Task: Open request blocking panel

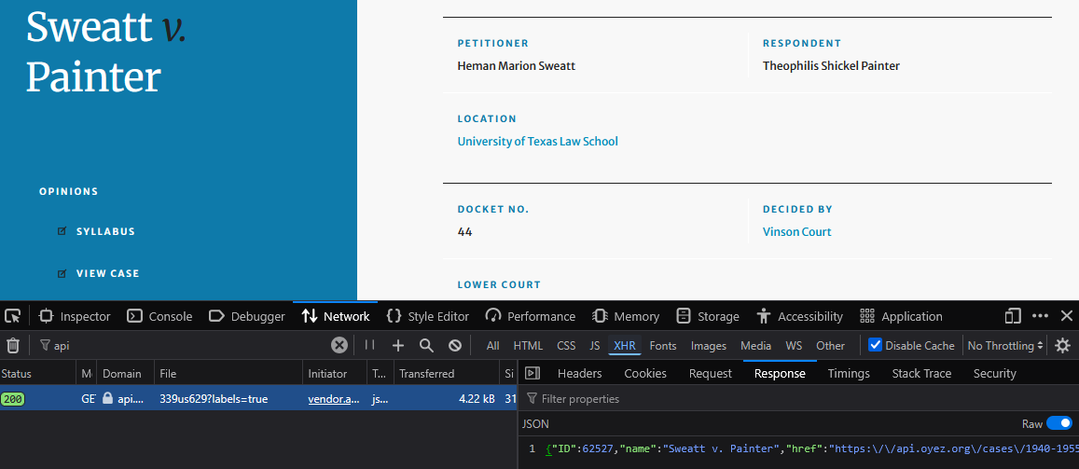Action: click(454, 345)
